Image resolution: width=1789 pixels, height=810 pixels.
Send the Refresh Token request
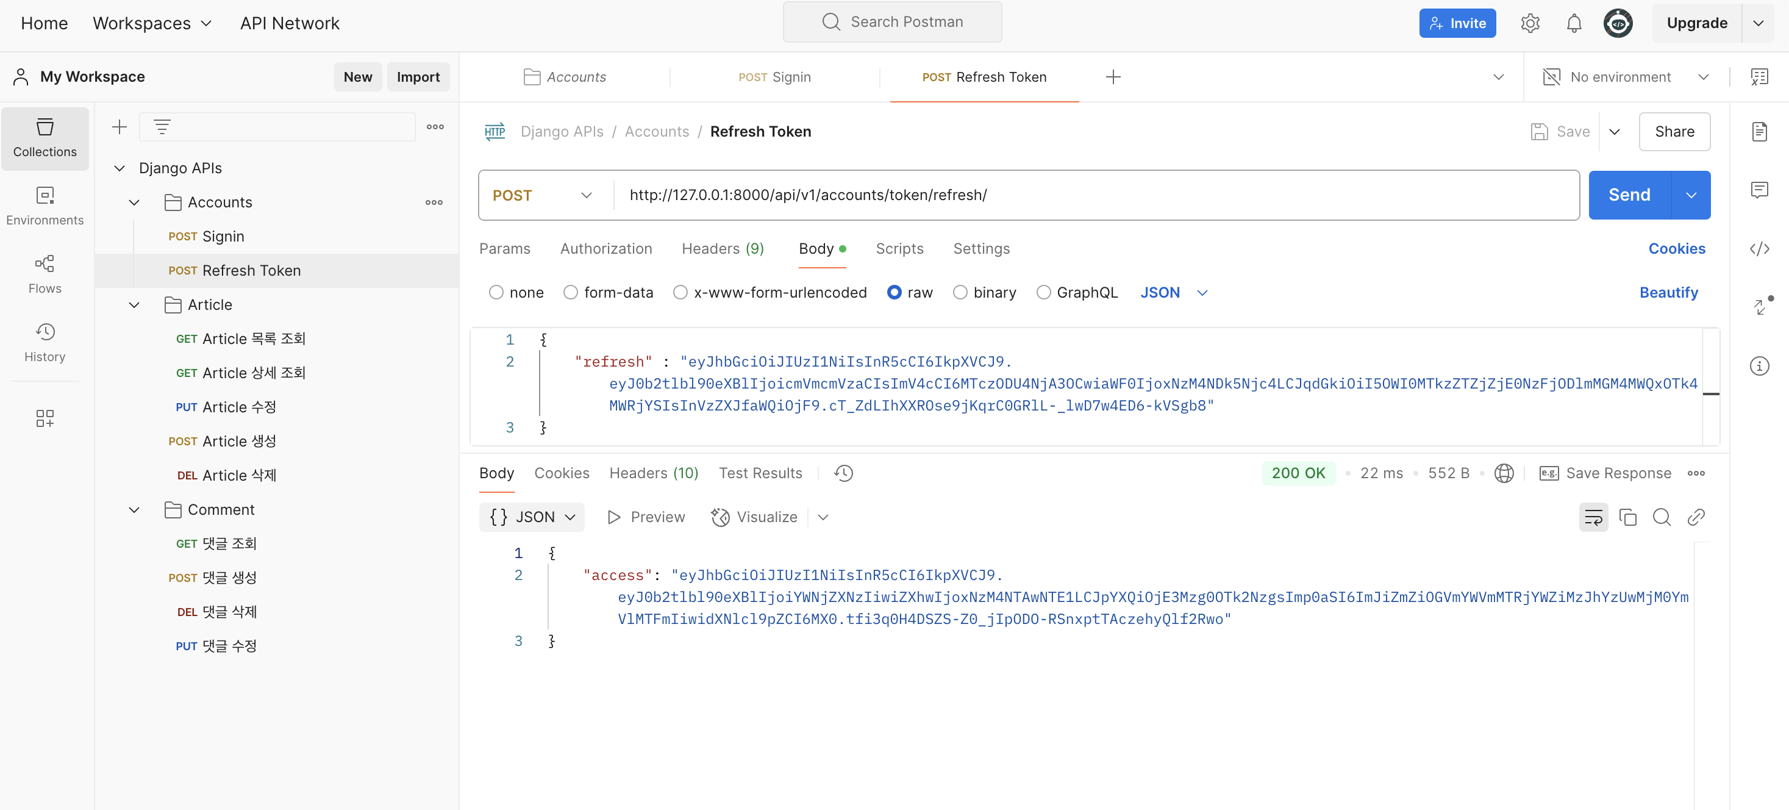coord(1629,195)
